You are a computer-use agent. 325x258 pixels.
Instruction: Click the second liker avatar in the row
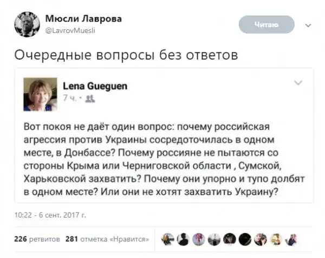pyautogui.click(x=184, y=238)
